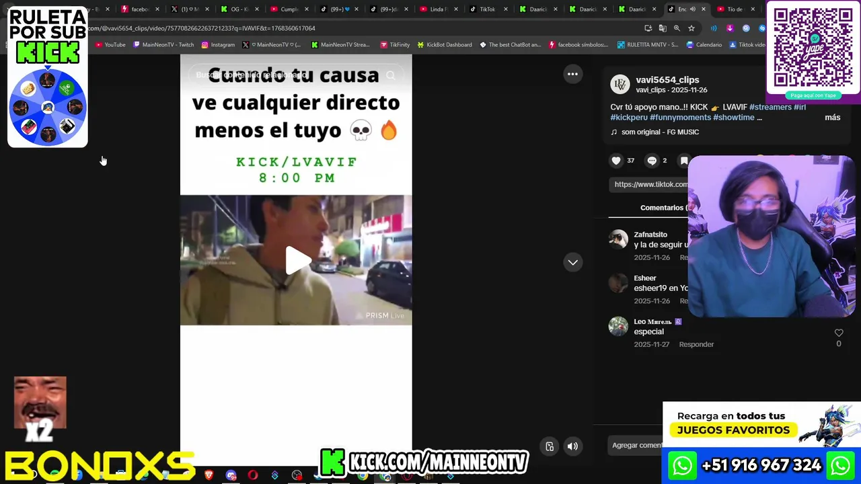Open Zafnatsito commenter avatar
This screenshot has height=484, width=861.
pos(618,239)
